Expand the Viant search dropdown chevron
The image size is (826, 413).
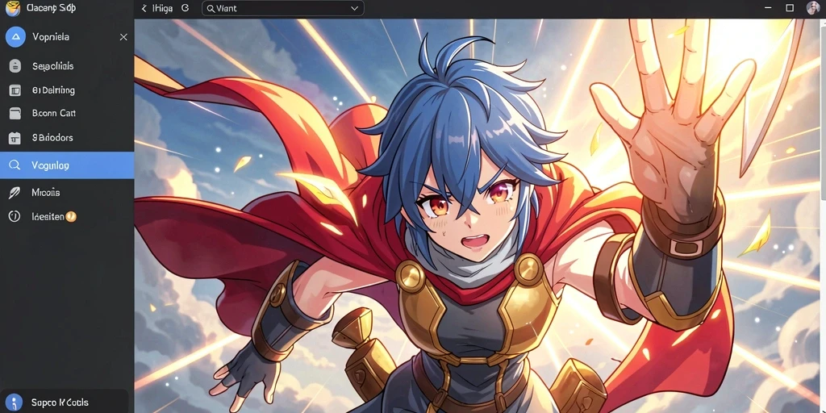(x=355, y=8)
